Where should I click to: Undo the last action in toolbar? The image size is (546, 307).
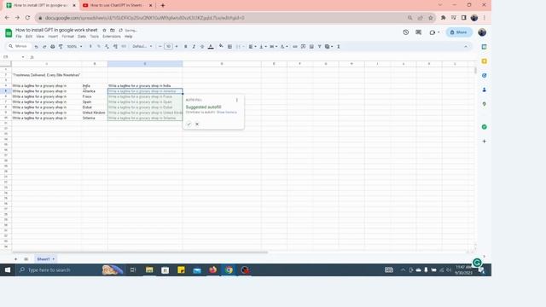[36, 46]
